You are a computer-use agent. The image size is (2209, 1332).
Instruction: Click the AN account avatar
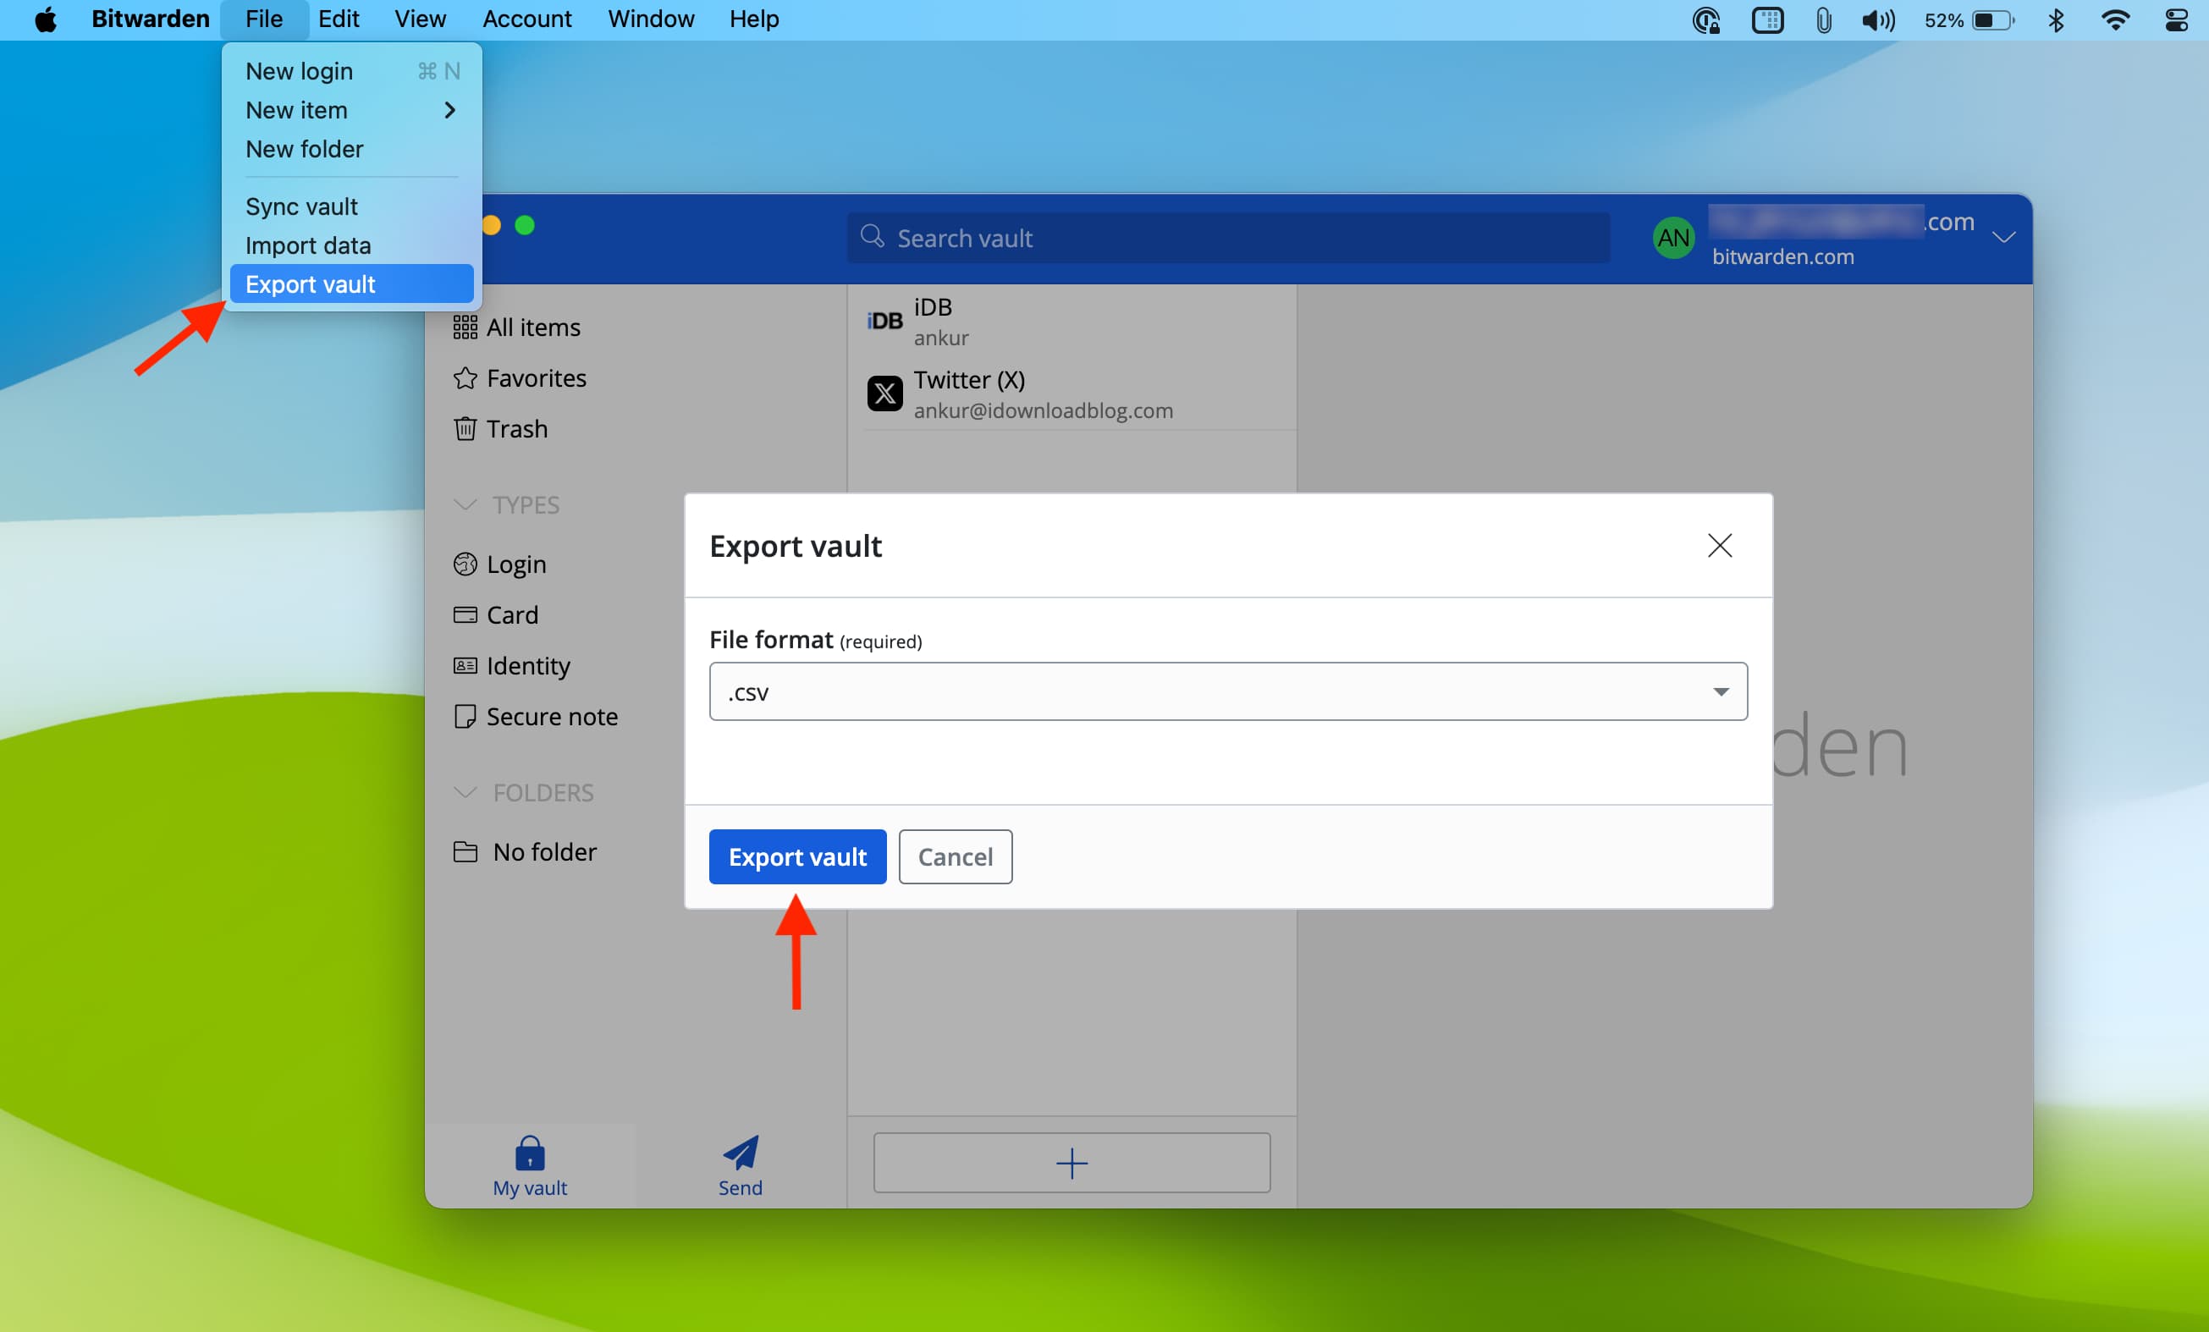tap(1673, 239)
